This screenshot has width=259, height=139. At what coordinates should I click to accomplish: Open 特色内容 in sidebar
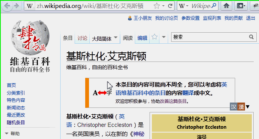point(16,100)
